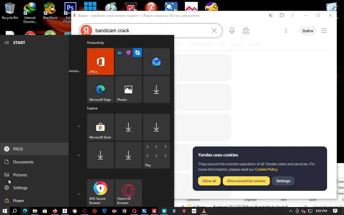This screenshot has height=215, width=344.
Task: Open the Office tile in Start menu
Action: click(101, 62)
